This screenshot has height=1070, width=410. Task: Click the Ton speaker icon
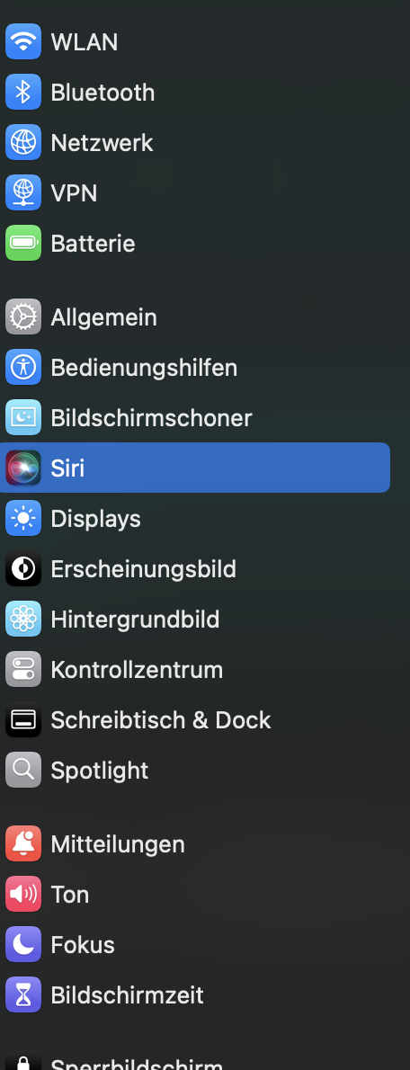pos(23,895)
